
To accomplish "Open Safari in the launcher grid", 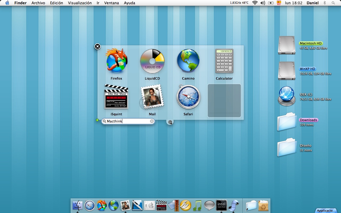I will [188, 97].
